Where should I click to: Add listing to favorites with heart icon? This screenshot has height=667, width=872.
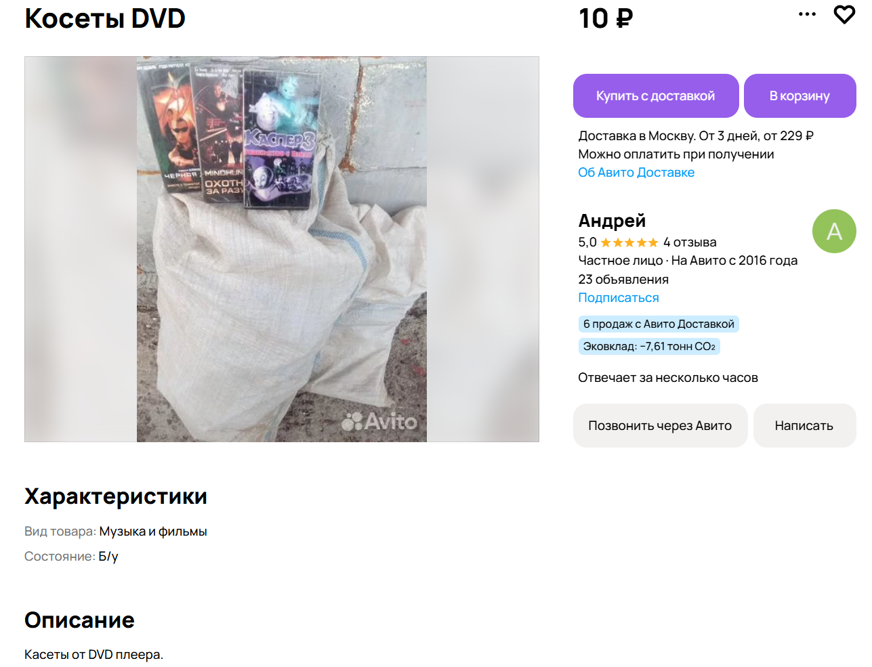pyautogui.click(x=844, y=14)
